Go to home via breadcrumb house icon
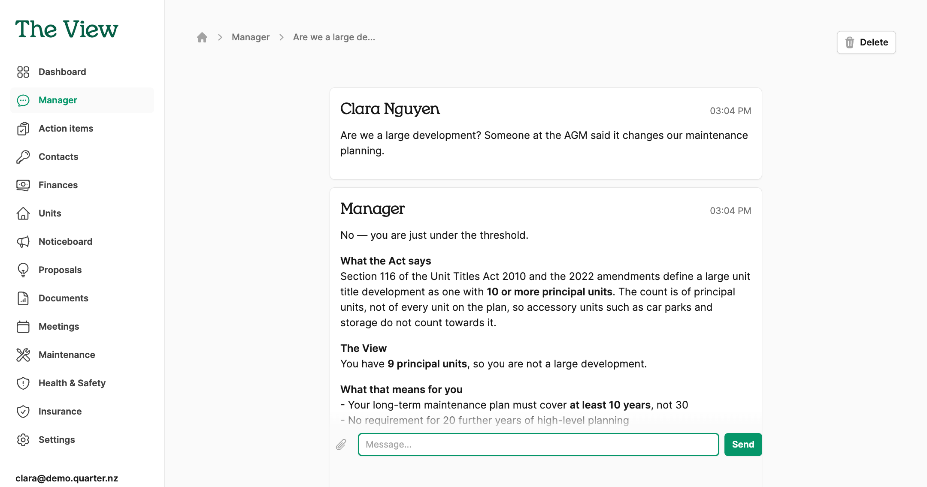Screen dimensions: 927x487 202,37
